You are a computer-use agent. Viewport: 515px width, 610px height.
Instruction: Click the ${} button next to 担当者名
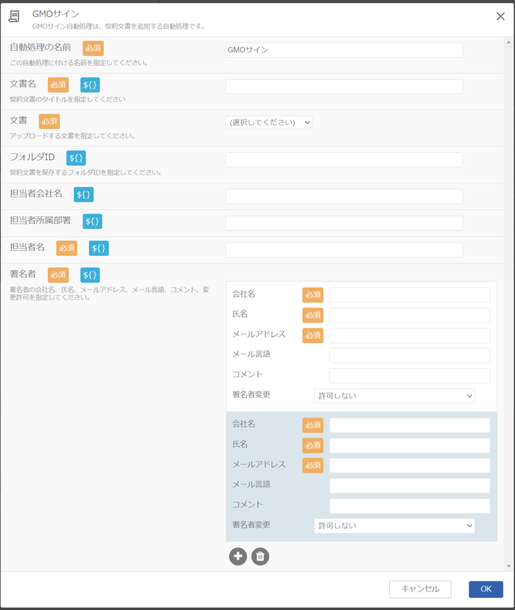[99, 249]
